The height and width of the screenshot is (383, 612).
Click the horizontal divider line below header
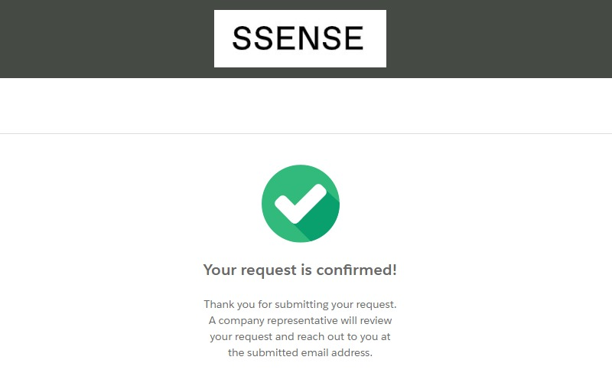306,133
